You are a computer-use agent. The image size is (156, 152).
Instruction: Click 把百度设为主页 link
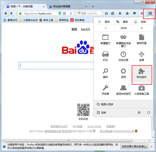pyautogui.click(x=59, y=126)
